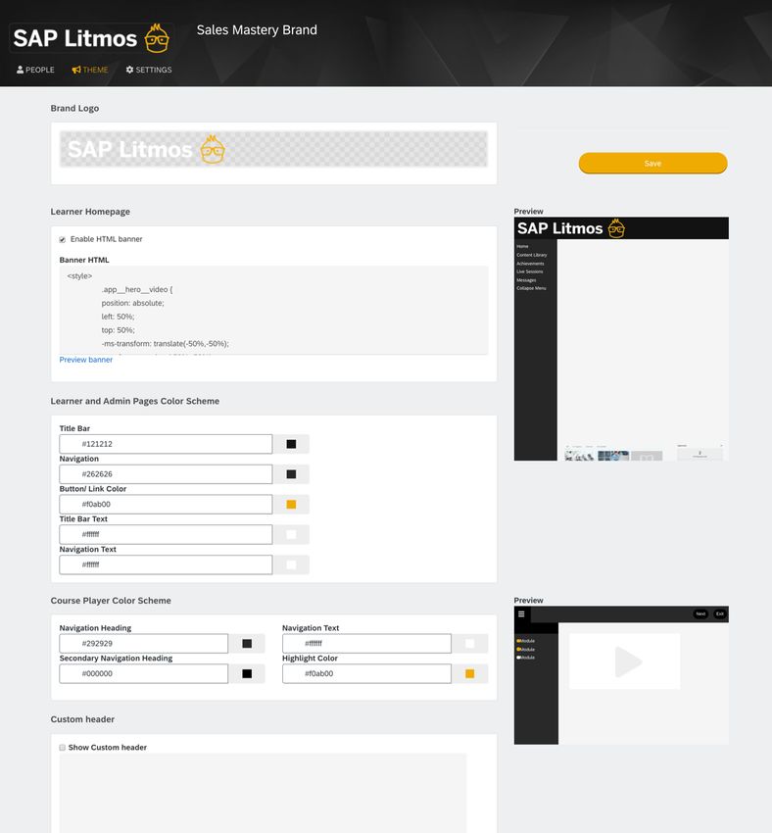Image resolution: width=772 pixels, height=833 pixels.
Task: Edit the Navigation Heading field #292929
Action: click(143, 644)
